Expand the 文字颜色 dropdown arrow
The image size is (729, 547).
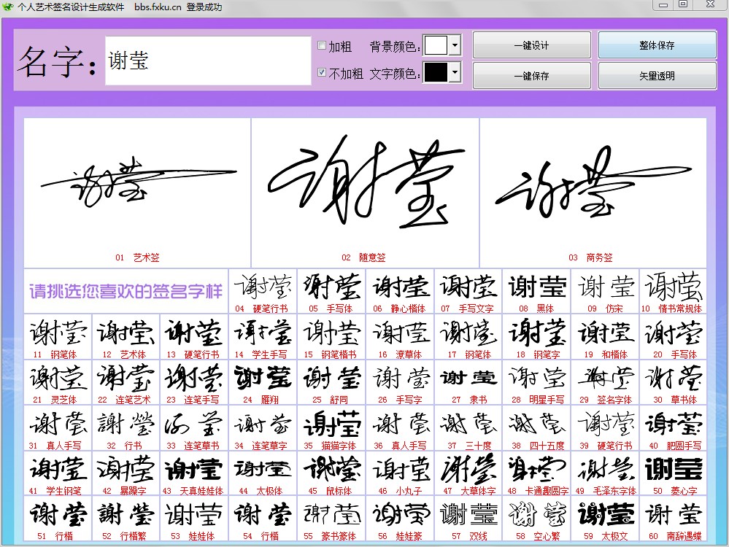pyautogui.click(x=455, y=73)
